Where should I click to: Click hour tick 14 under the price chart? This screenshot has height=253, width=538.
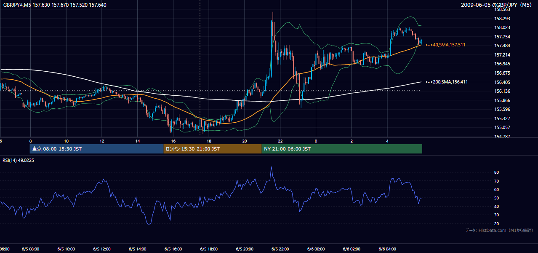pos(138,141)
